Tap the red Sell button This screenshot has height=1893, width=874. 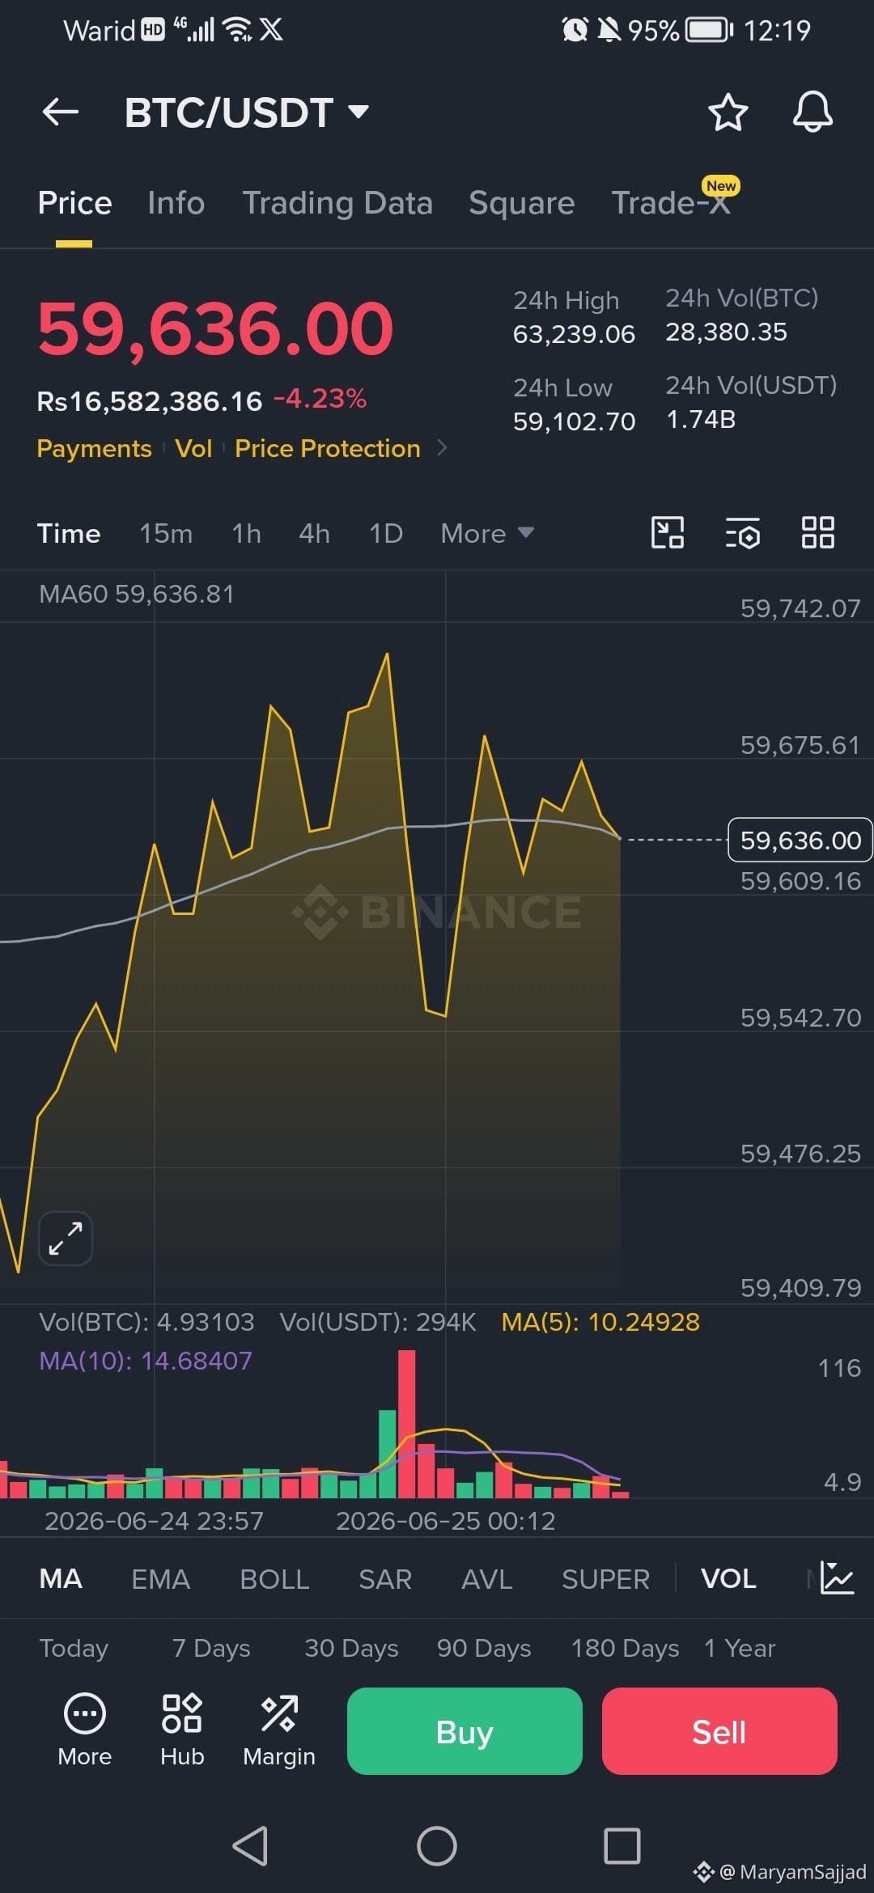pyautogui.click(x=719, y=1731)
